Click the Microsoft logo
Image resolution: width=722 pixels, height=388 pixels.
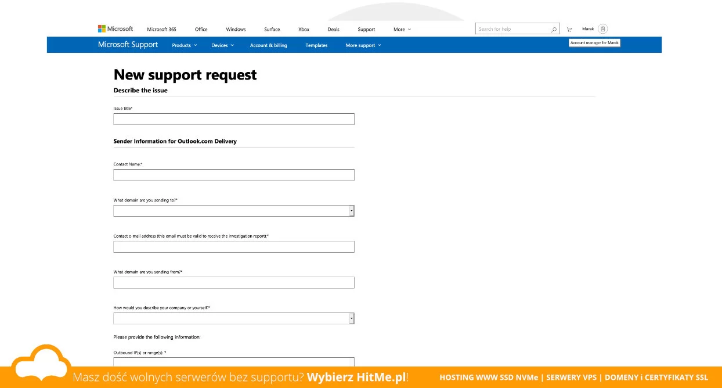115,28
